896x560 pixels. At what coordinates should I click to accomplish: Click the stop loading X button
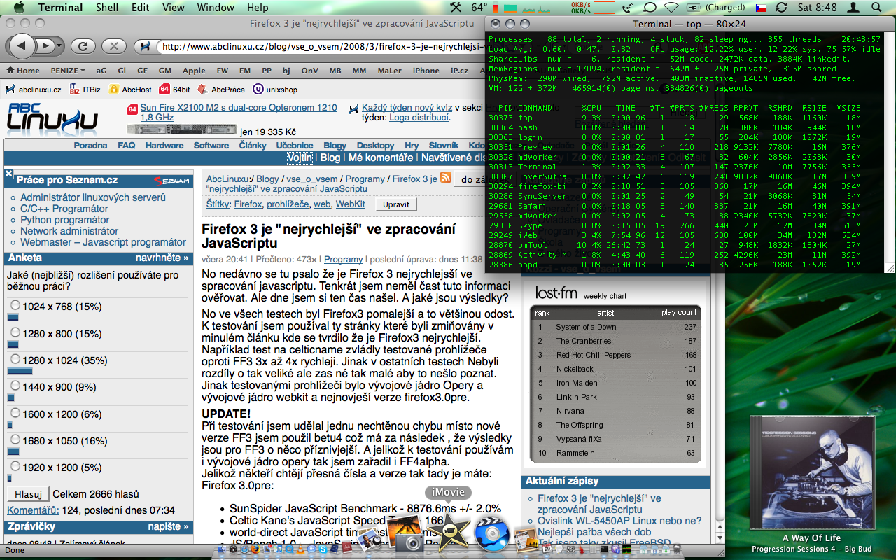[x=113, y=46]
